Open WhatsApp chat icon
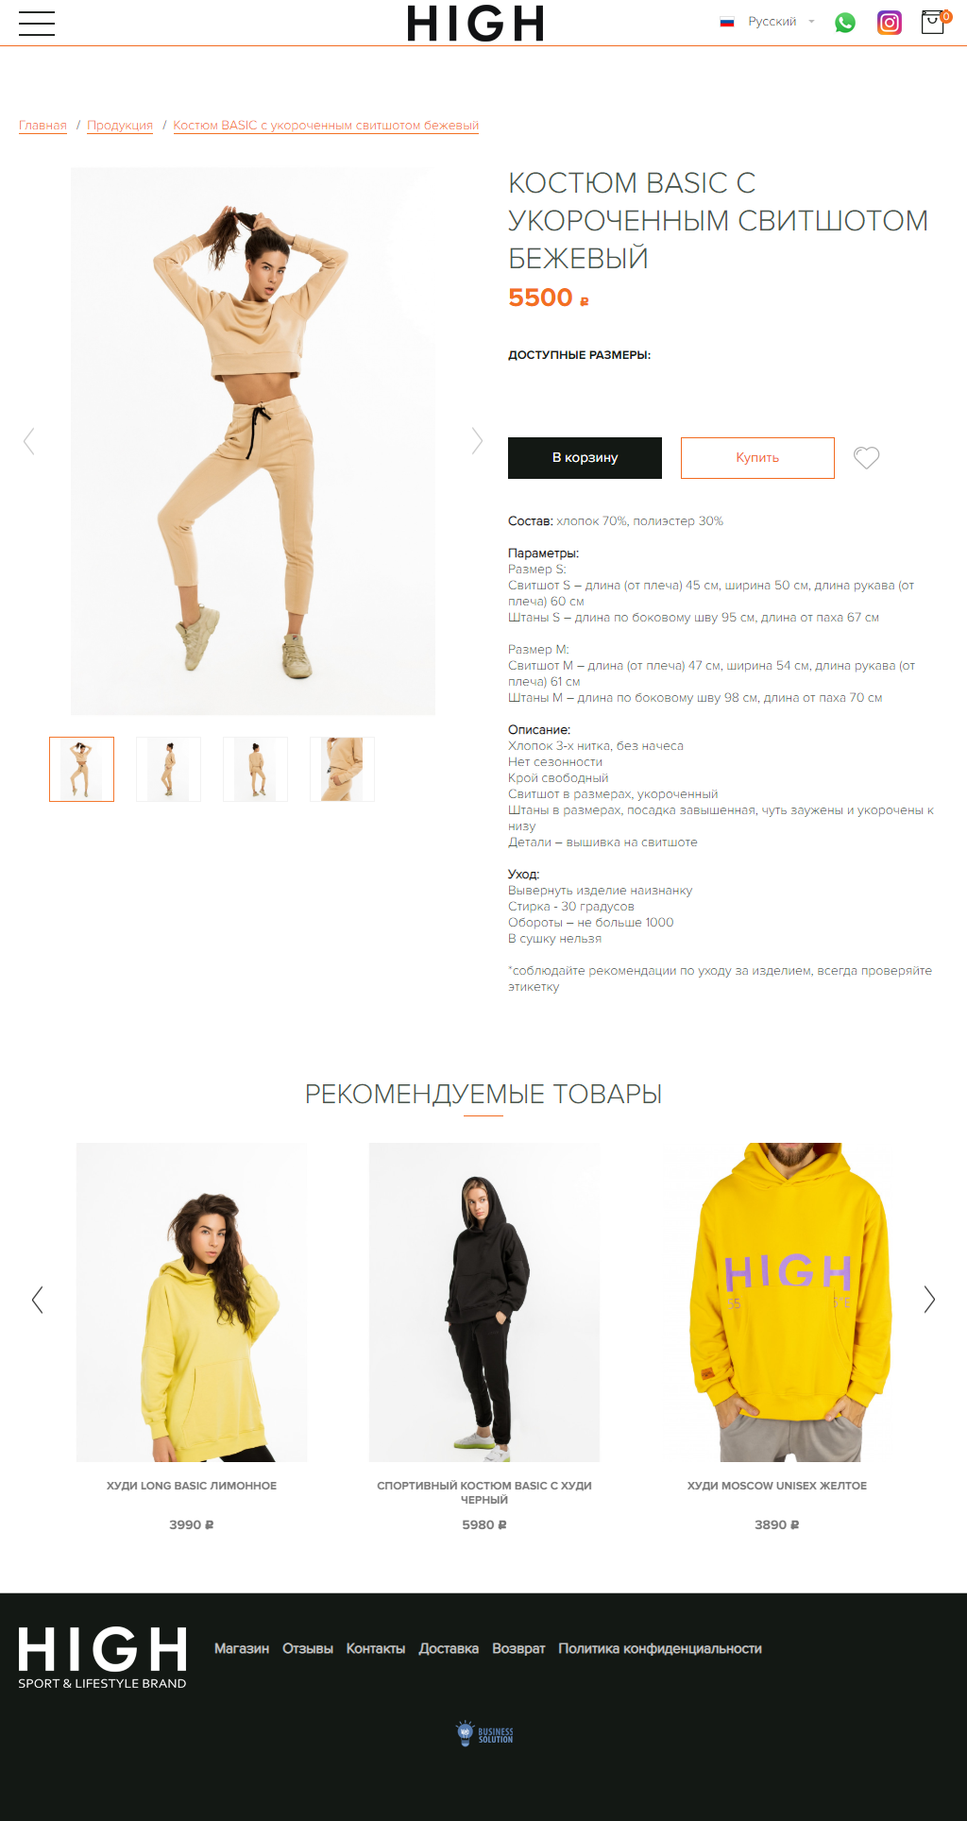The width and height of the screenshot is (967, 1821). (845, 23)
